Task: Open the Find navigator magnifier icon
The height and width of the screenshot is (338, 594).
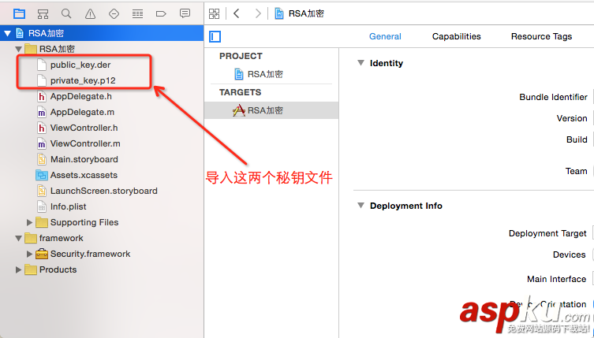Action: tap(66, 14)
